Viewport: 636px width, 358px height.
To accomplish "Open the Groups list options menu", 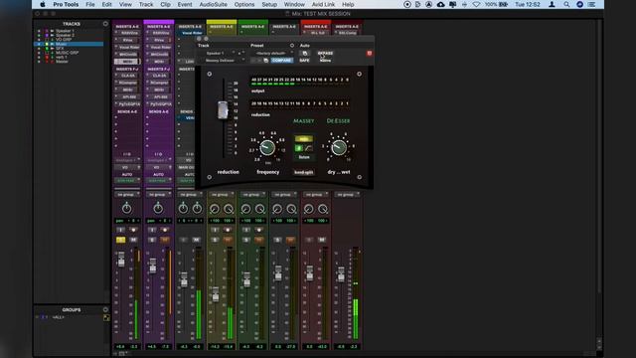I will point(106,309).
